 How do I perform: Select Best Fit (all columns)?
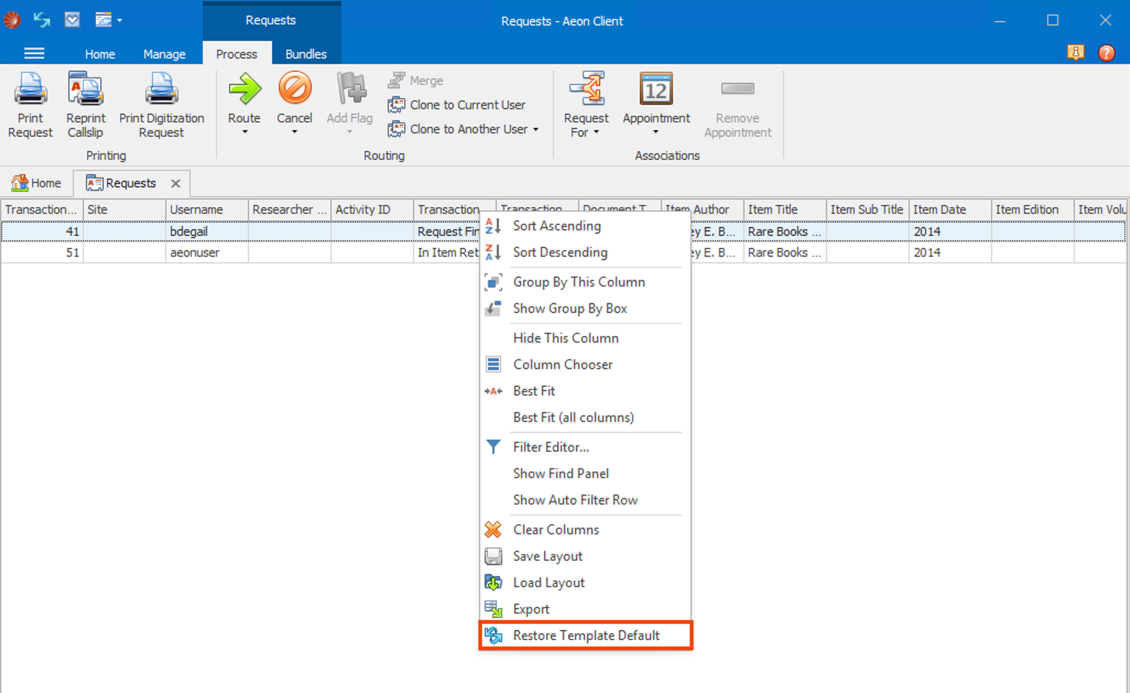point(574,417)
